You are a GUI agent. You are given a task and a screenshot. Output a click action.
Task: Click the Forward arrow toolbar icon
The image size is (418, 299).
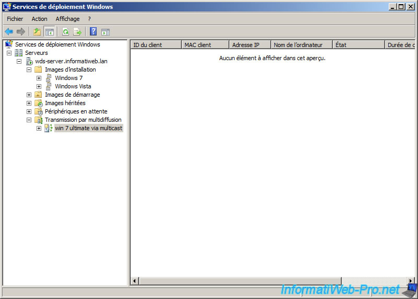click(x=21, y=32)
